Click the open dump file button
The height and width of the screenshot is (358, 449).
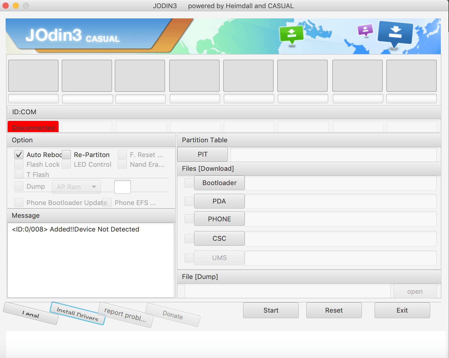tap(415, 291)
